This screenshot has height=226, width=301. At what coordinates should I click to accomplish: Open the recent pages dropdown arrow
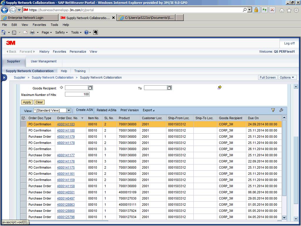(x=19, y=10)
